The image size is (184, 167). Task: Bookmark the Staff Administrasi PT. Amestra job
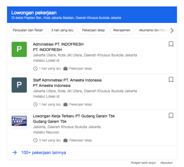(x=171, y=80)
